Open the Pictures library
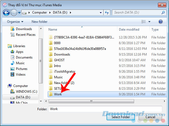Image resolution: width=169 pixels, height=126 pixels. tap(19, 69)
